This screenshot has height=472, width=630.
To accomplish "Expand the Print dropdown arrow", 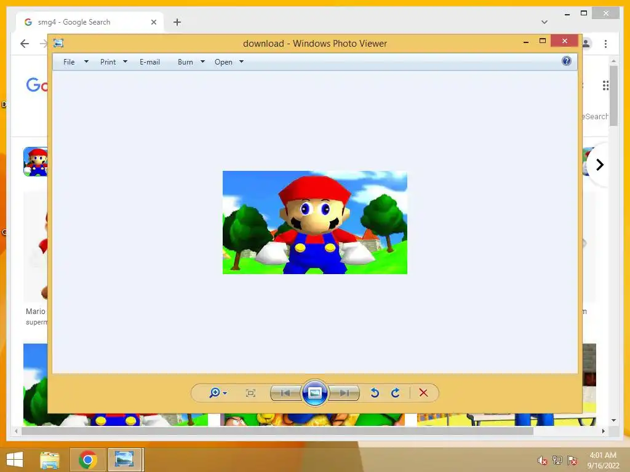I will tap(125, 62).
